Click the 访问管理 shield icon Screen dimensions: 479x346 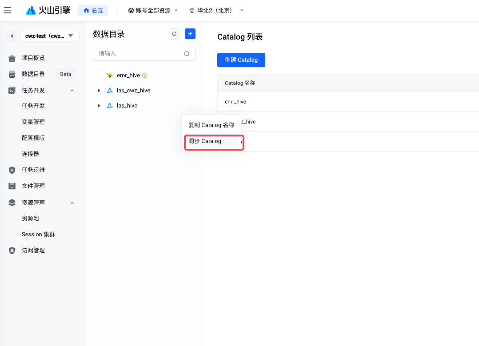[x=12, y=251]
